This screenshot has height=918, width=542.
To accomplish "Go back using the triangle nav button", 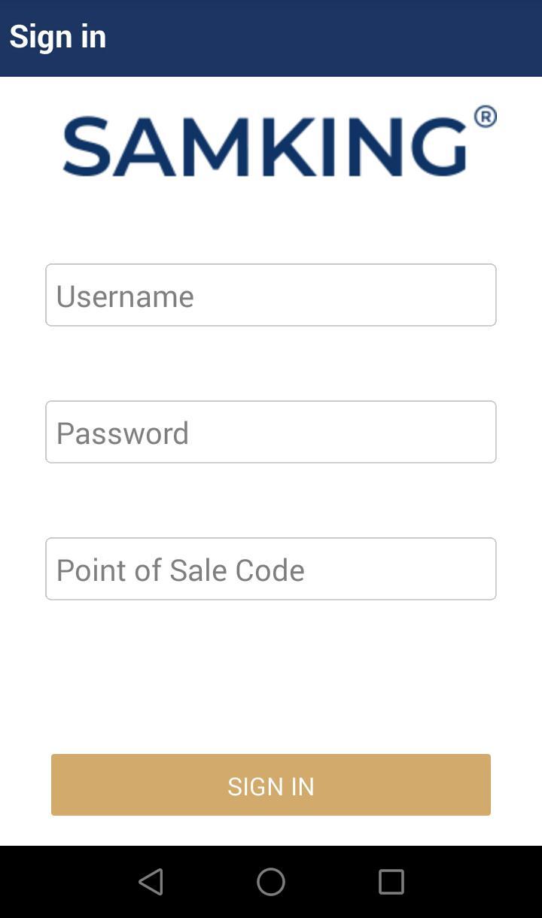I will [x=151, y=882].
